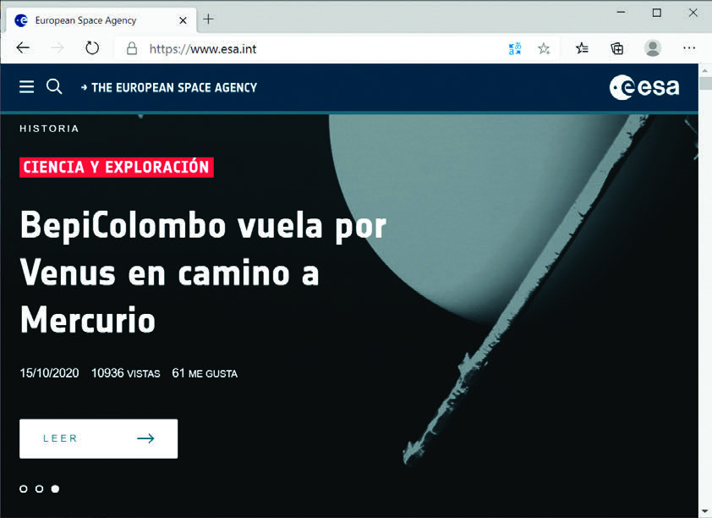Reload the page with refresh button
The image size is (712, 518).
point(92,48)
